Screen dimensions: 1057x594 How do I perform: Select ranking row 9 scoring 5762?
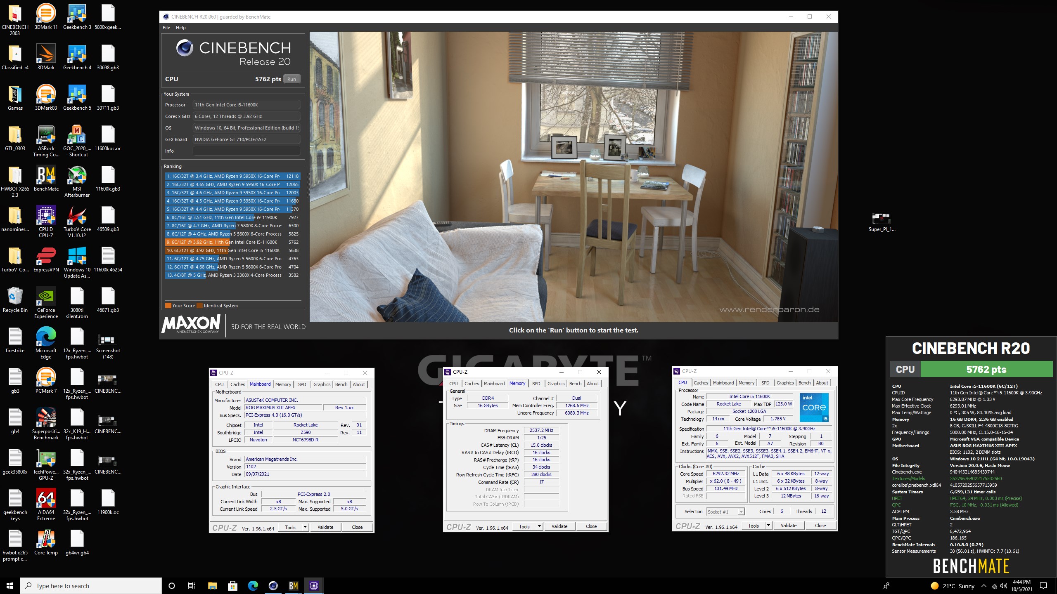[232, 242]
